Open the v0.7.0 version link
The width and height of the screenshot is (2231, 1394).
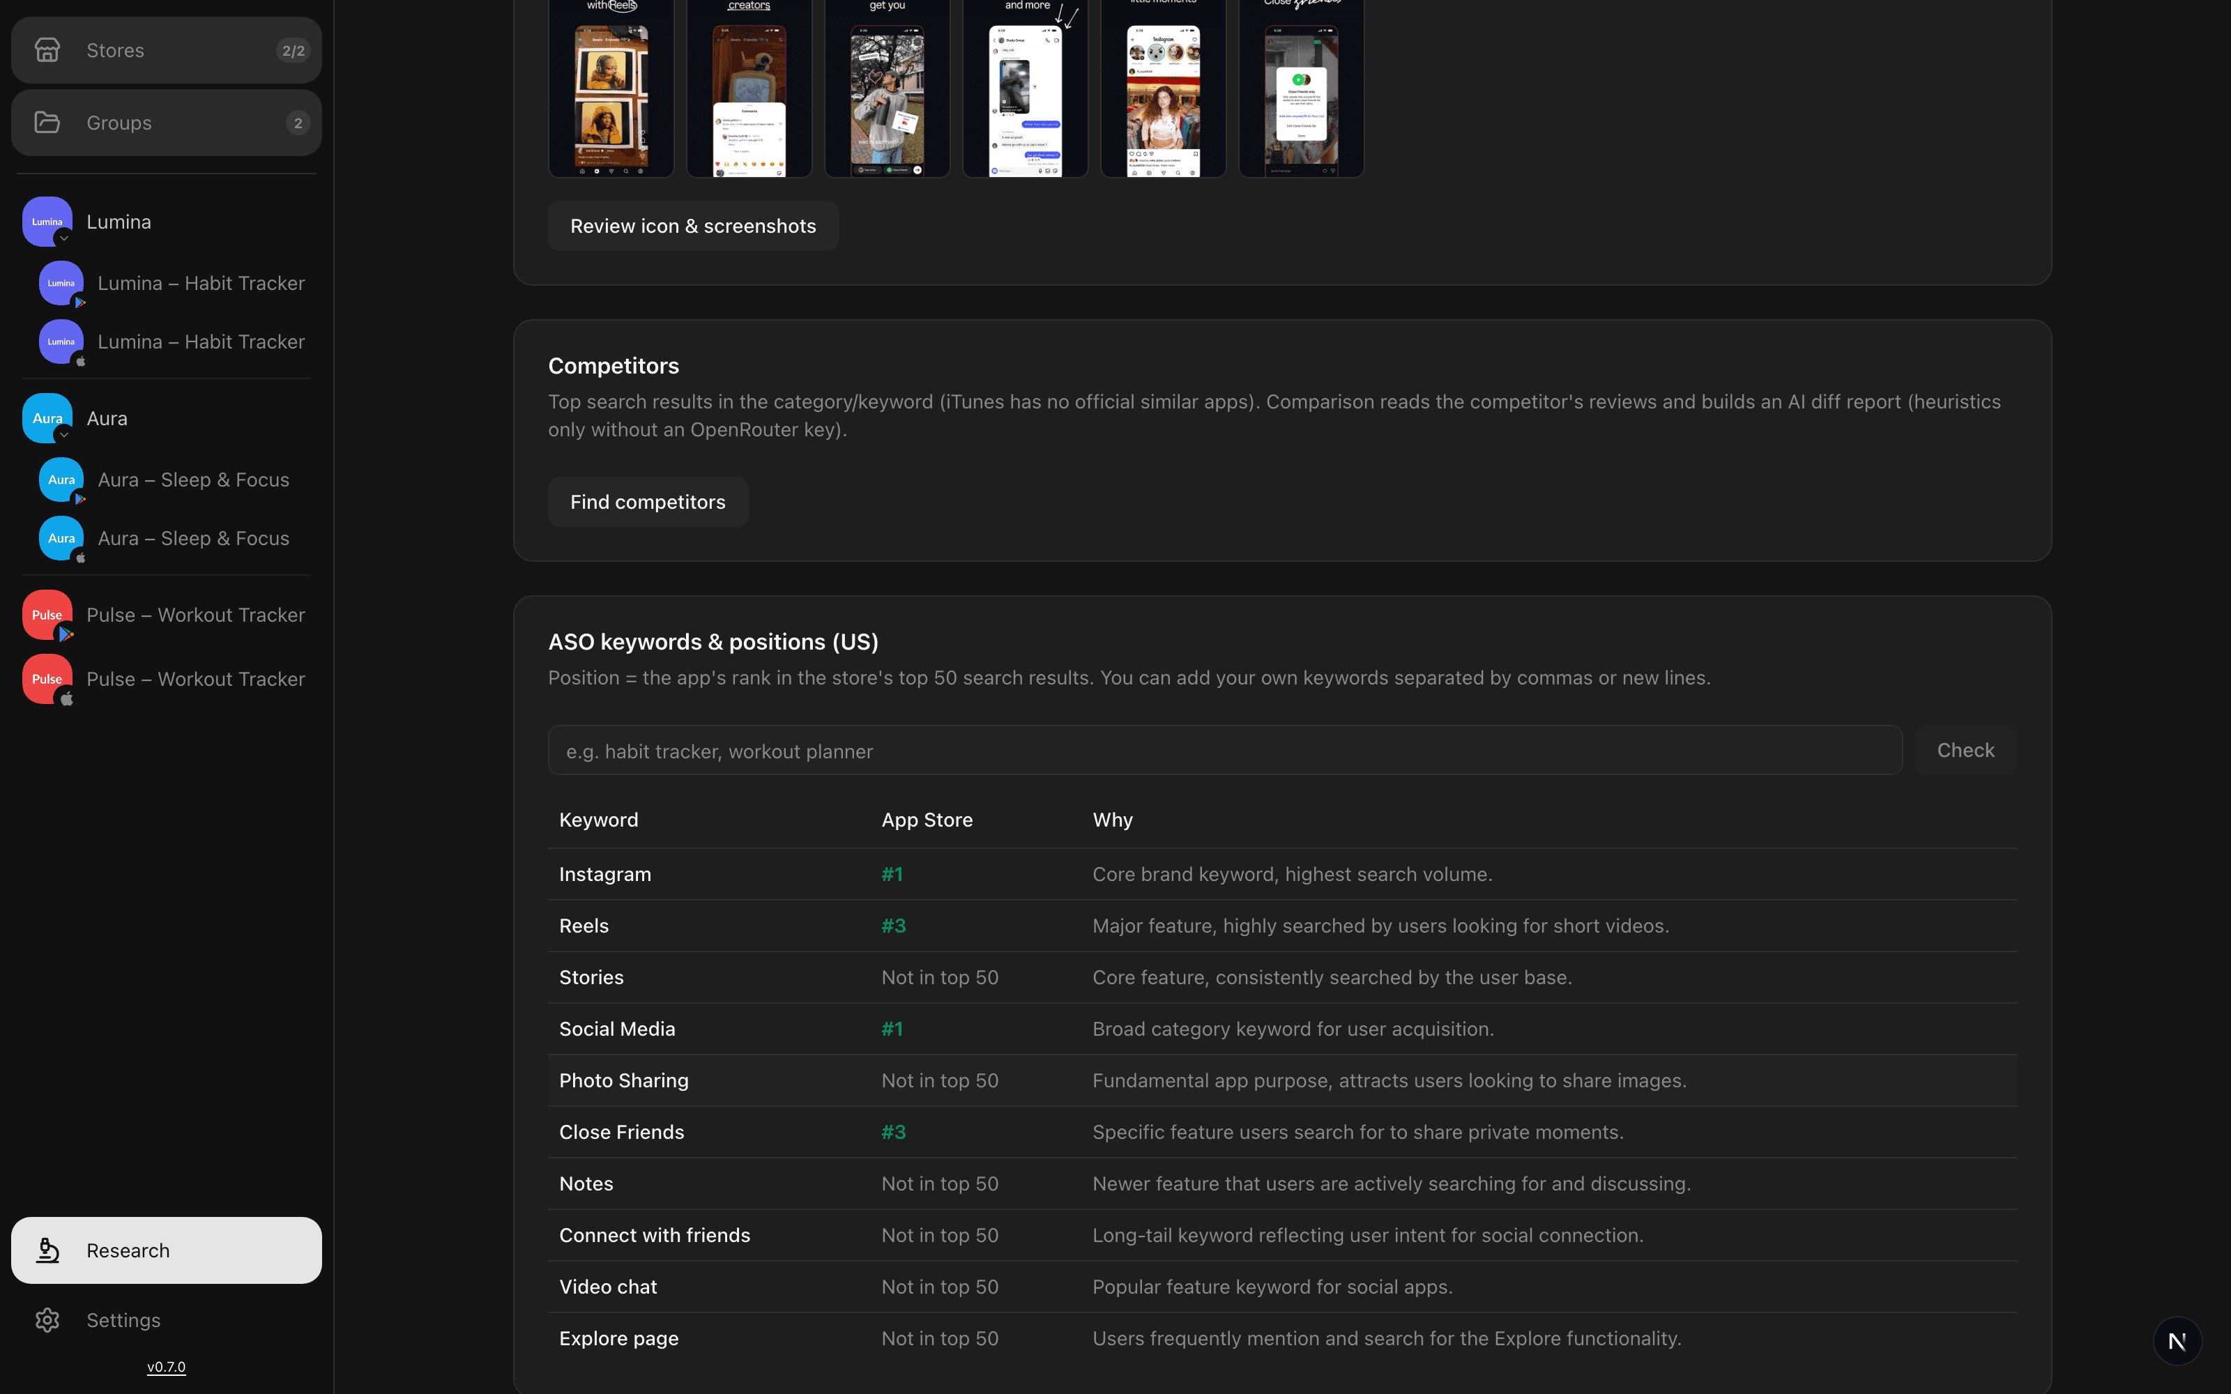pyautogui.click(x=166, y=1368)
